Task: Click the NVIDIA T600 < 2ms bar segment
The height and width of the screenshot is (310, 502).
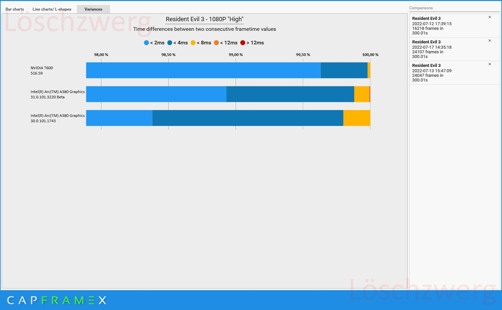Action: tap(203, 70)
